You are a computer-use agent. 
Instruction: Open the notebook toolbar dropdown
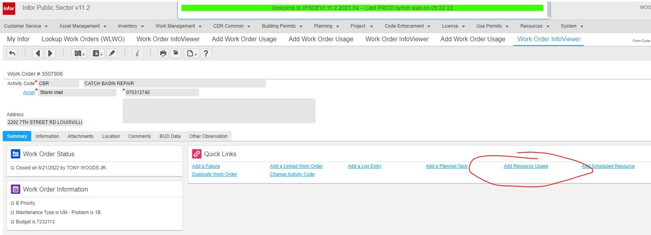97,53
